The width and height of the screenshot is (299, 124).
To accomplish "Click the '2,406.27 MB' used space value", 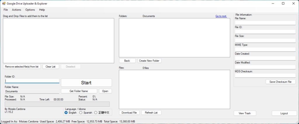I will click(x=63, y=122).
